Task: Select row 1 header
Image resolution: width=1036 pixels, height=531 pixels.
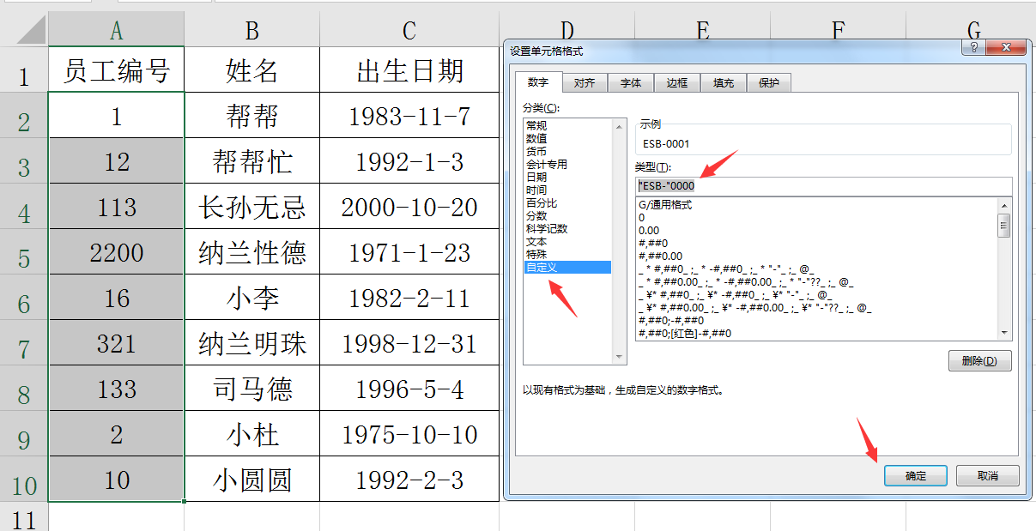Action: (24, 69)
